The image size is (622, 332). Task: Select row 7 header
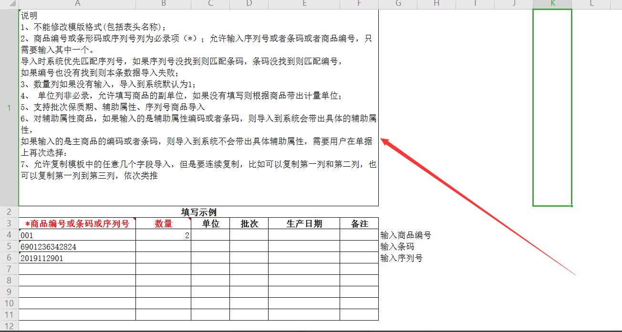tap(9, 269)
